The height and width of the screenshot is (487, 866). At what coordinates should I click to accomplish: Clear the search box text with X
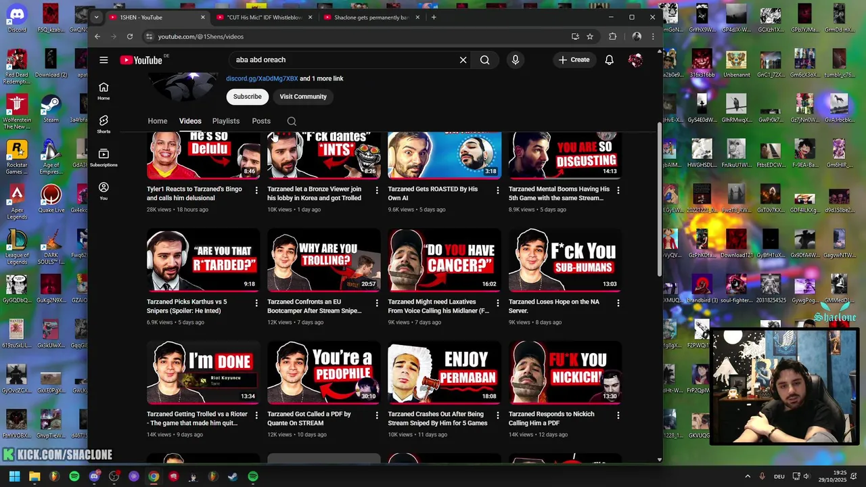pos(463,60)
